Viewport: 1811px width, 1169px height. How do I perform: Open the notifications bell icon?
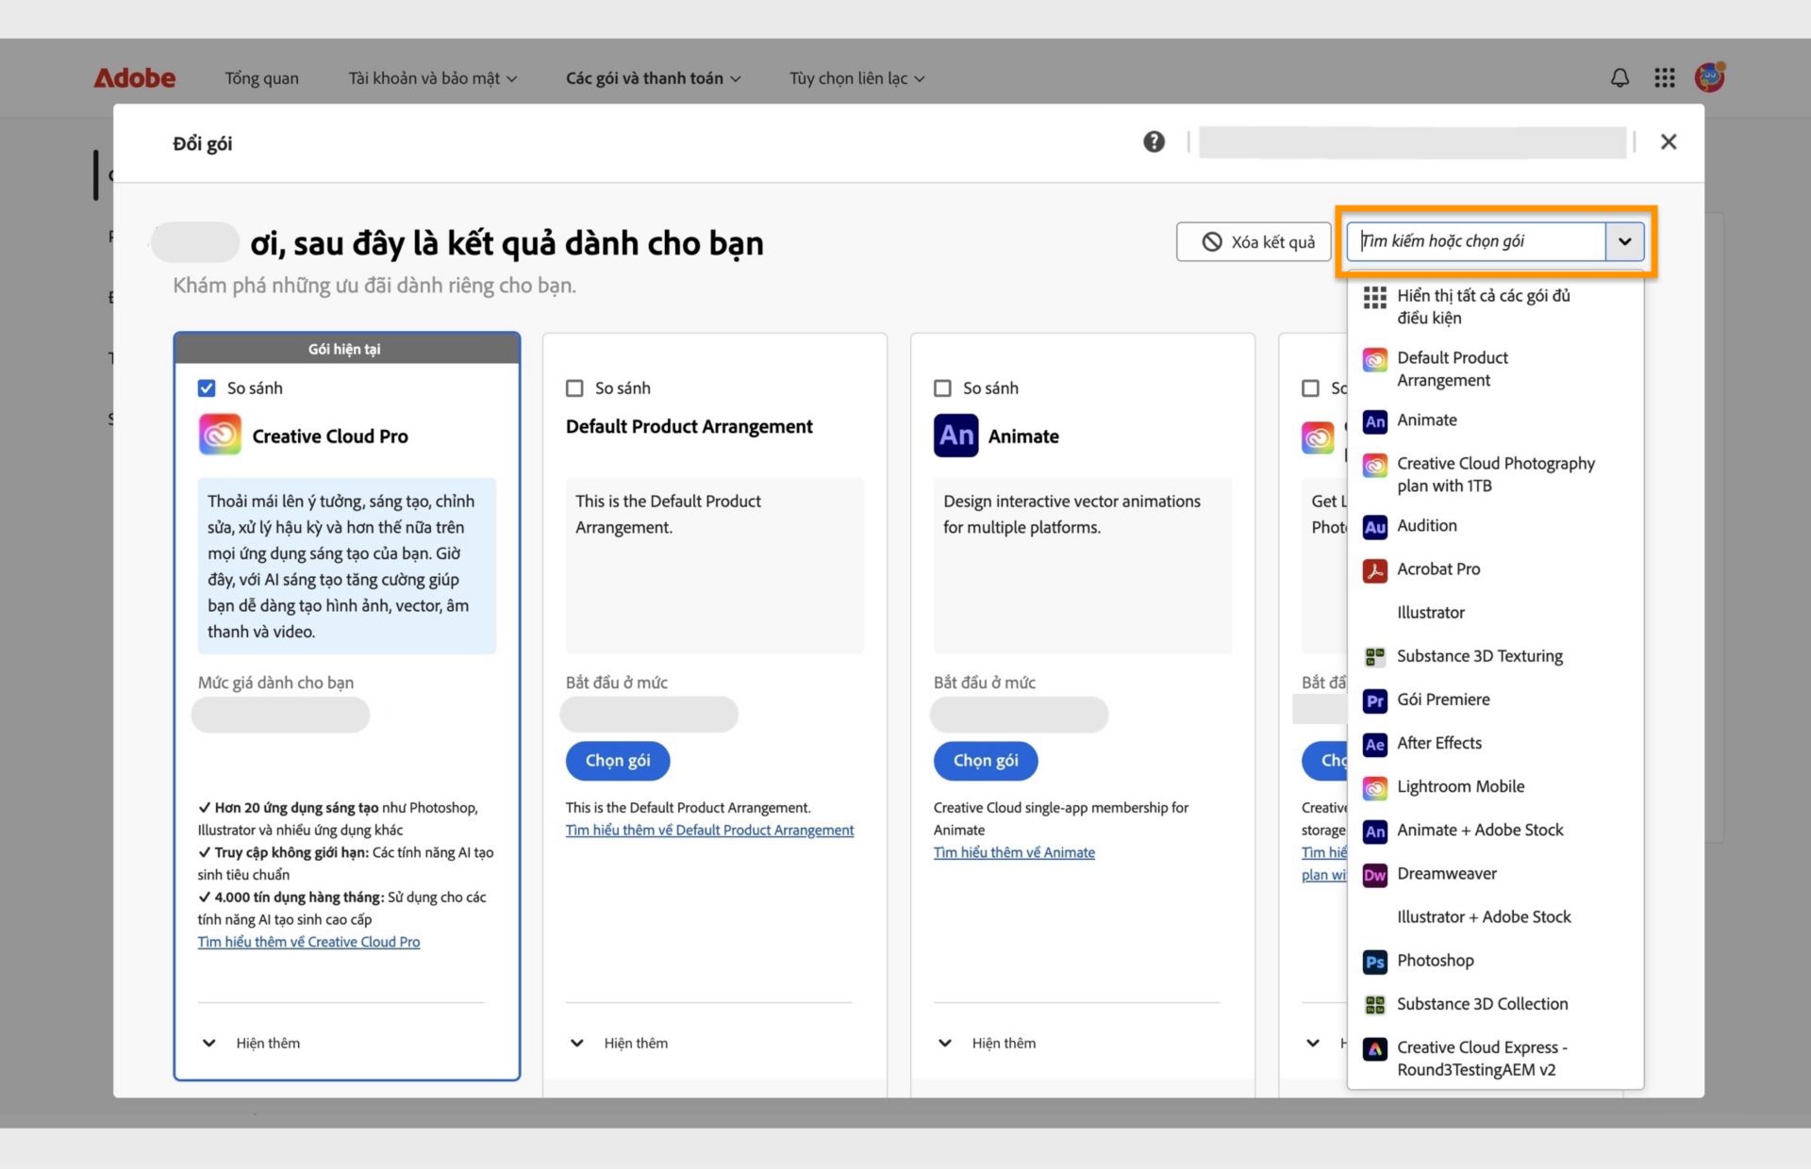[x=1620, y=78]
